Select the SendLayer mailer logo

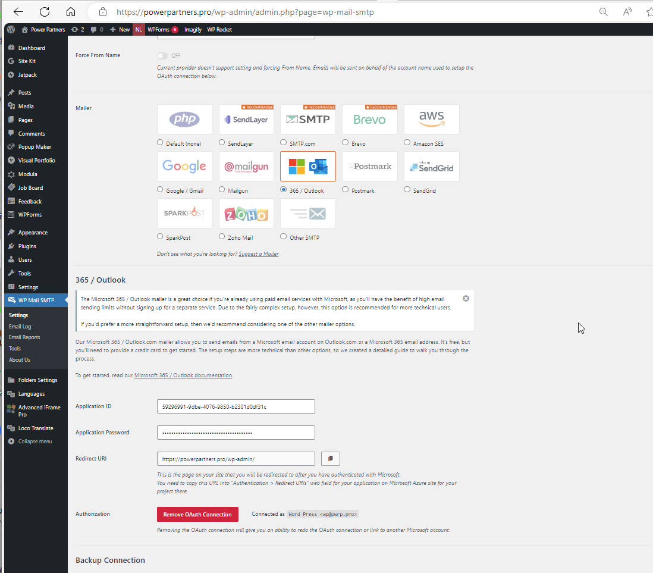(x=246, y=119)
